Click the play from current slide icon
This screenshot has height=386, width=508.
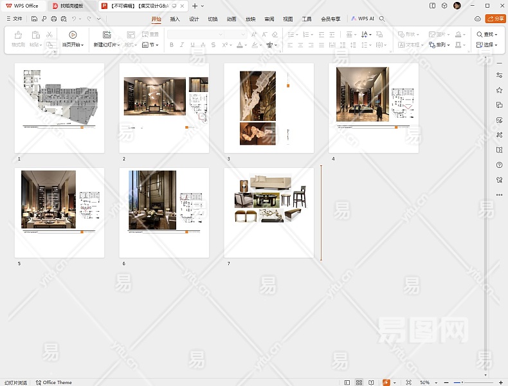[72, 35]
